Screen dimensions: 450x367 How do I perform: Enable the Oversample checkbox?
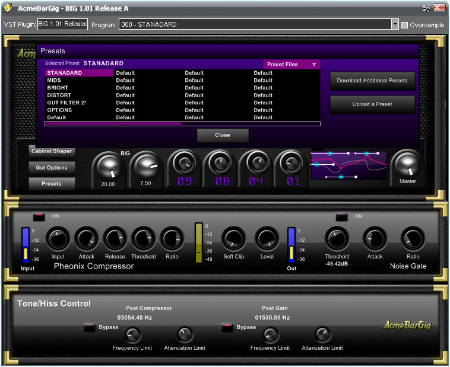[x=404, y=25]
